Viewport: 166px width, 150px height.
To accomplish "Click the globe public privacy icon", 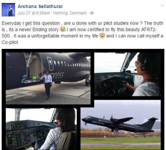I will (x=92, y=13).
